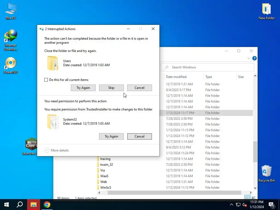Click the taskbar clock and date
Image resolution: width=280 pixels, height=210 pixels.
click(256, 205)
